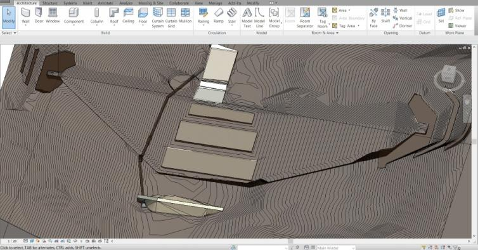Choose the Roof tool
478x250 pixels.
click(114, 16)
